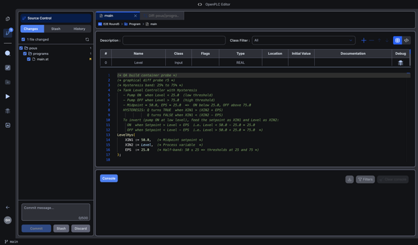Click the Documentation column header

353,54
